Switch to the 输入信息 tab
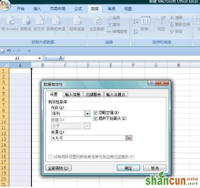The width and height of the screenshot is (200, 188). coord(73,95)
